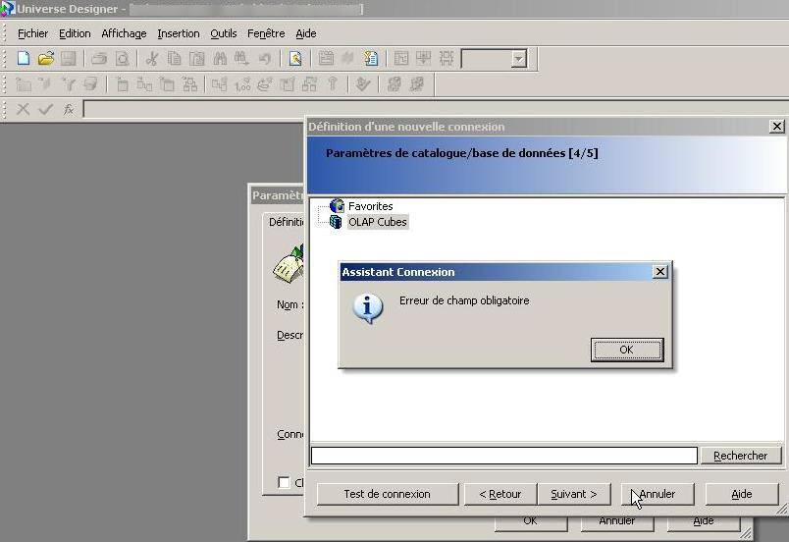The width and height of the screenshot is (789, 542).
Task: Click the formula bar input field
Action: (x=436, y=109)
